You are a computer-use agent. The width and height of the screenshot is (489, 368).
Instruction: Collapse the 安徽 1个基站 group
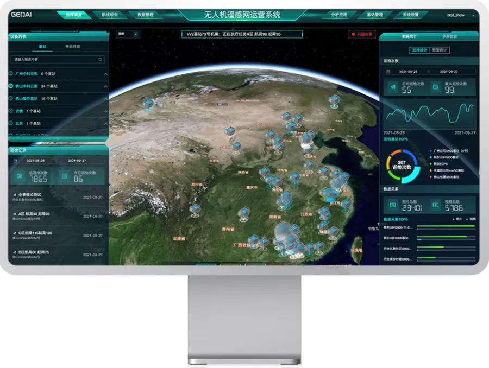(x=106, y=111)
